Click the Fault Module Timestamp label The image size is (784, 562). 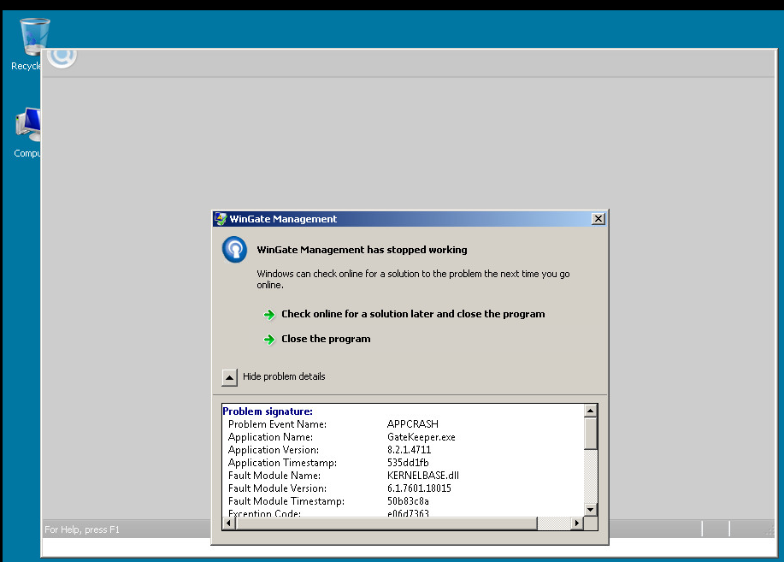click(x=286, y=501)
